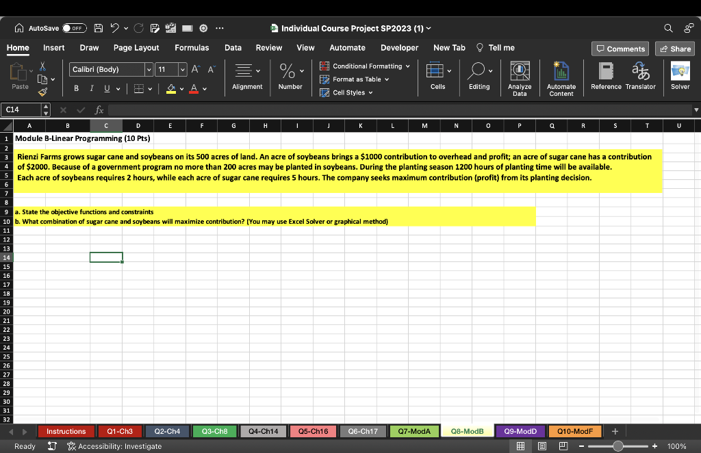Image resolution: width=701 pixels, height=453 pixels.
Task: Add a new sheet with plus button
Action: (x=615, y=431)
